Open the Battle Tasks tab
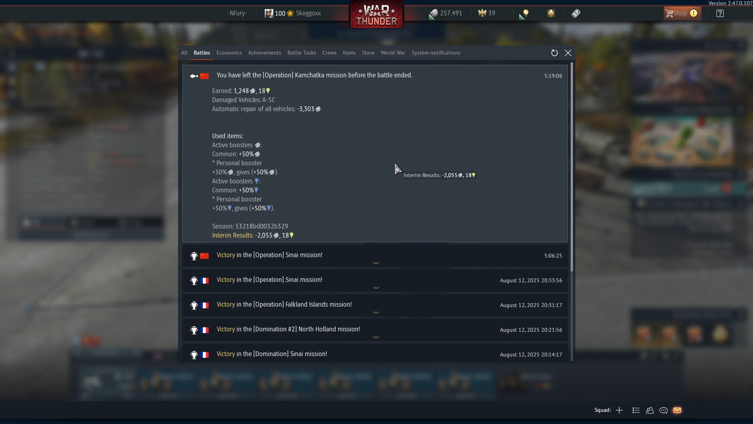The height and width of the screenshot is (424, 753). [302, 53]
